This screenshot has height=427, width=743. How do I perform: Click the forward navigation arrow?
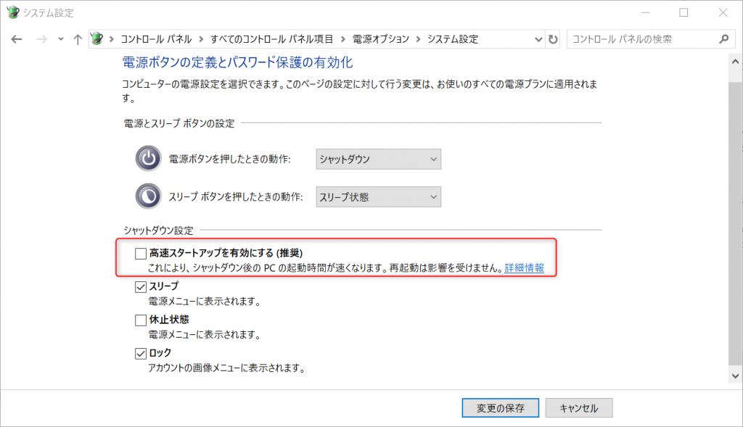(41, 39)
